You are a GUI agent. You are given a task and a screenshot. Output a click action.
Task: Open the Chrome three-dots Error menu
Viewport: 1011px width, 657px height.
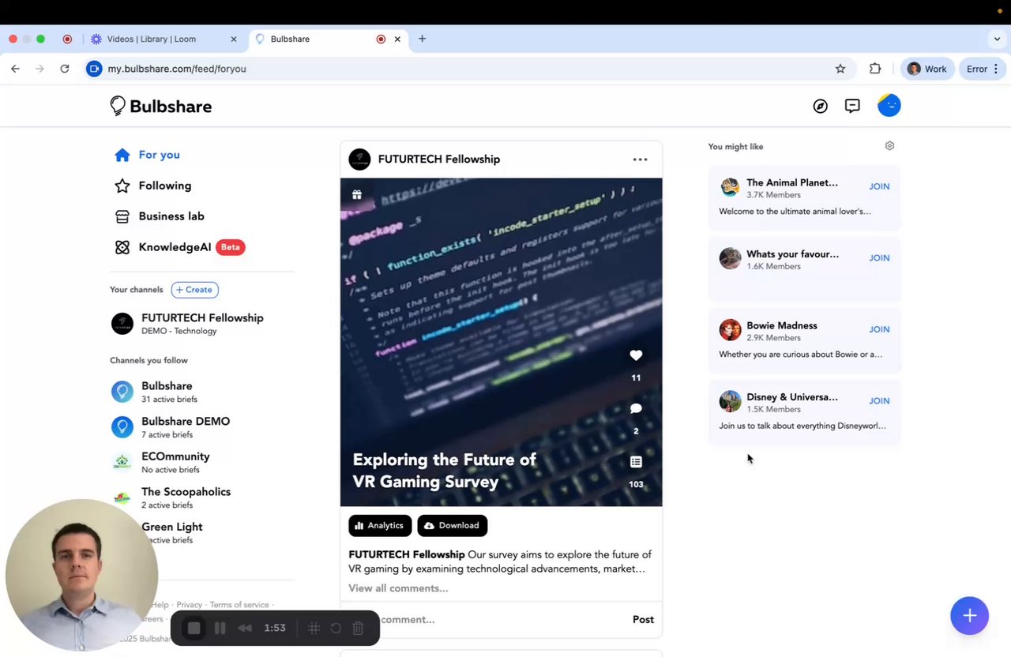tap(983, 69)
